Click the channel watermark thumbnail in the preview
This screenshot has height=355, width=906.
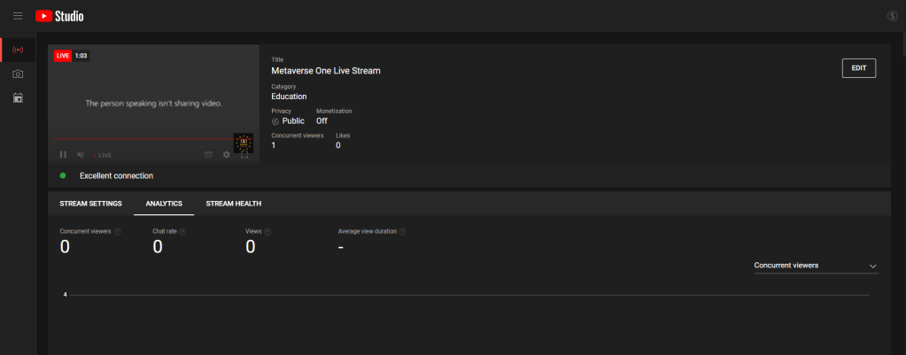pos(244,142)
